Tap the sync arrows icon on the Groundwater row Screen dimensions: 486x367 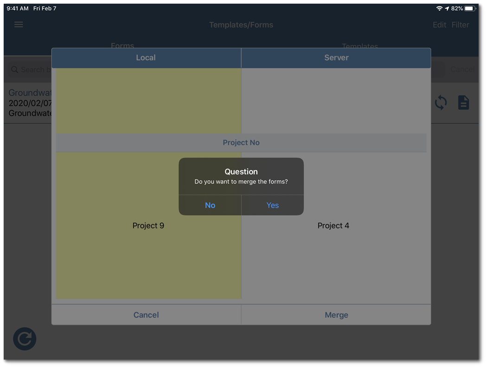point(441,102)
